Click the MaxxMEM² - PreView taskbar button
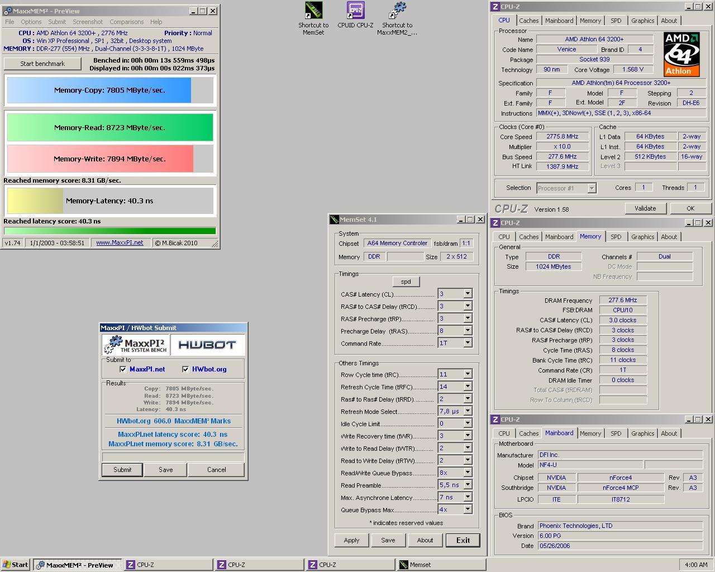Viewport: 715px width, 572px height. click(77, 565)
